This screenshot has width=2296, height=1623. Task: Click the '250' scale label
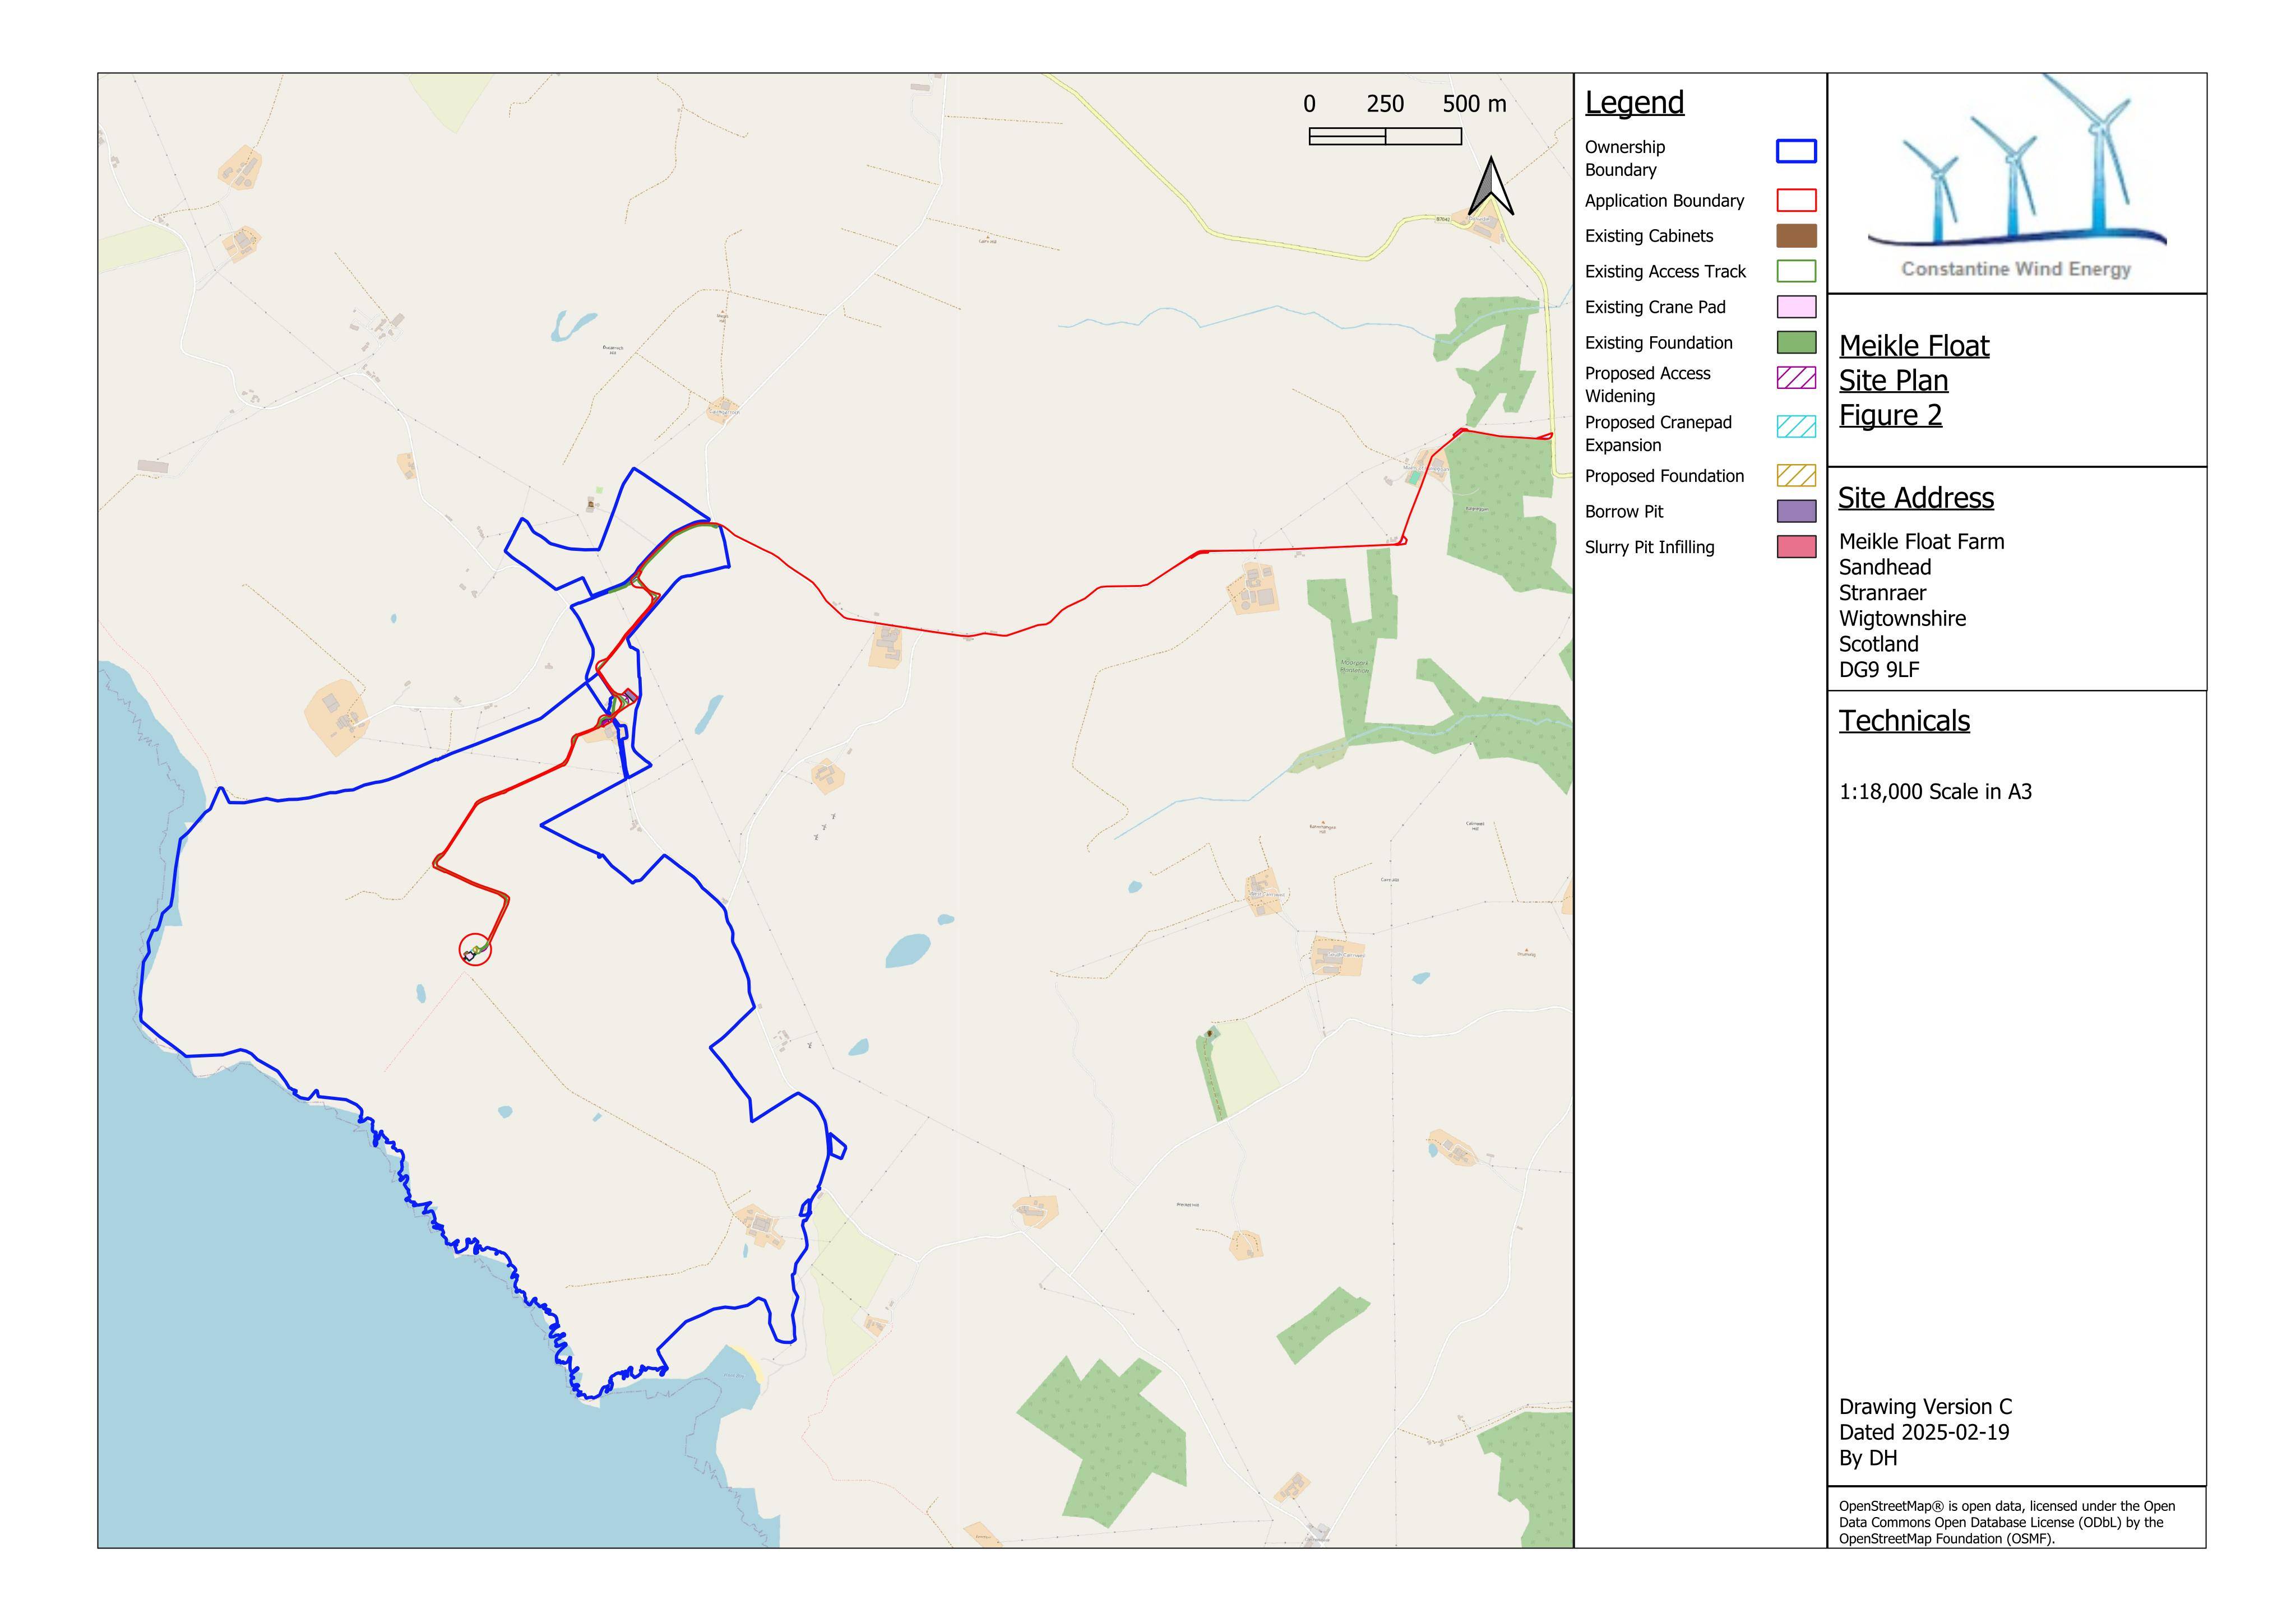[x=1385, y=104]
